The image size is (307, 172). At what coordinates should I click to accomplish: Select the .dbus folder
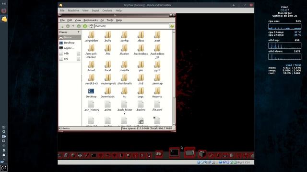click(141, 37)
